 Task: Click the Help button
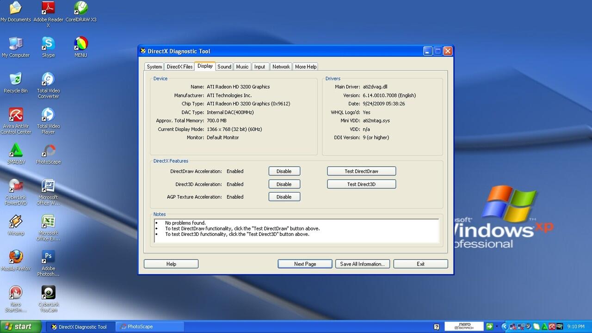point(171,264)
